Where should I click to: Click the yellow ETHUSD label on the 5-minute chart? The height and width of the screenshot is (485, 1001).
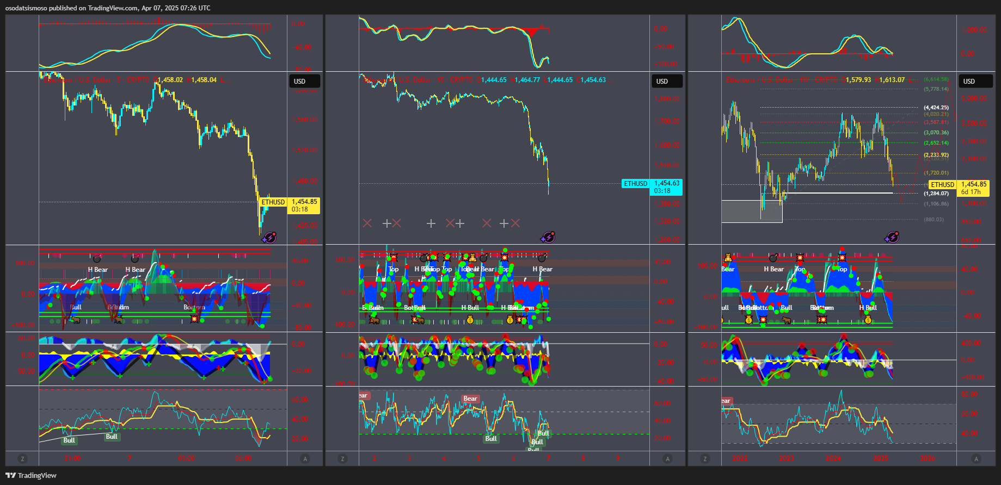point(273,202)
